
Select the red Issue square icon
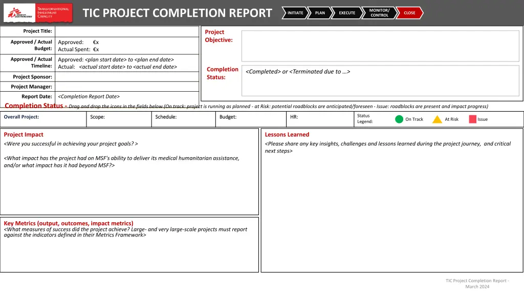(x=473, y=119)
